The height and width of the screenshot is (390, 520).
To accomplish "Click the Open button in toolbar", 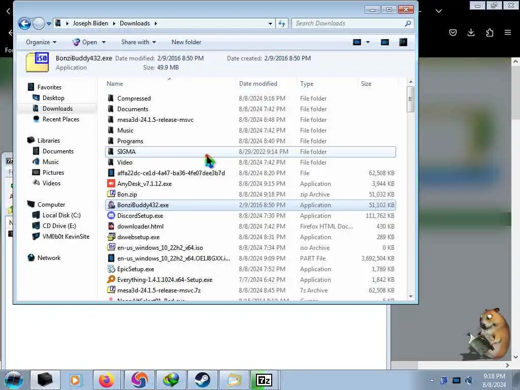I will [x=85, y=42].
